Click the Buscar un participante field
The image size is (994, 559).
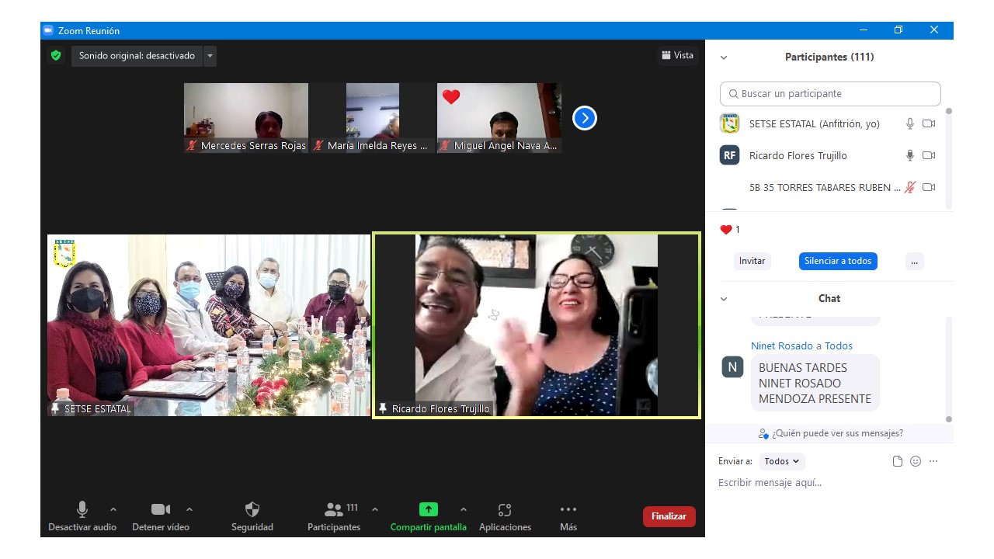click(829, 94)
